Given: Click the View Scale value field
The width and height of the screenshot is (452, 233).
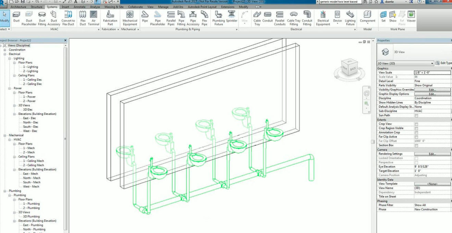Looking at the screenshot, I should coord(432,73).
